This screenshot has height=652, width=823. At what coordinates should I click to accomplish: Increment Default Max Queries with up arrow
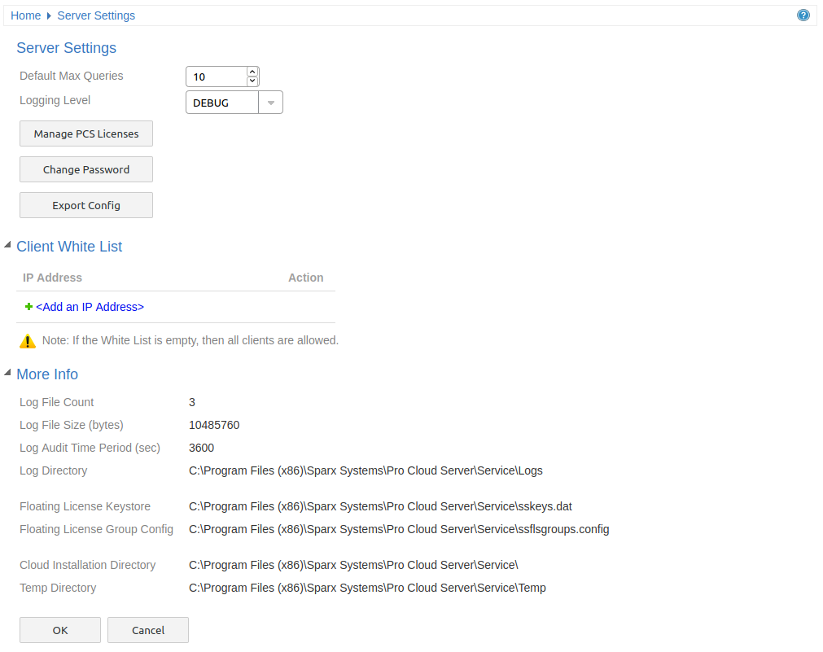pyautogui.click(x=252, y=72)
